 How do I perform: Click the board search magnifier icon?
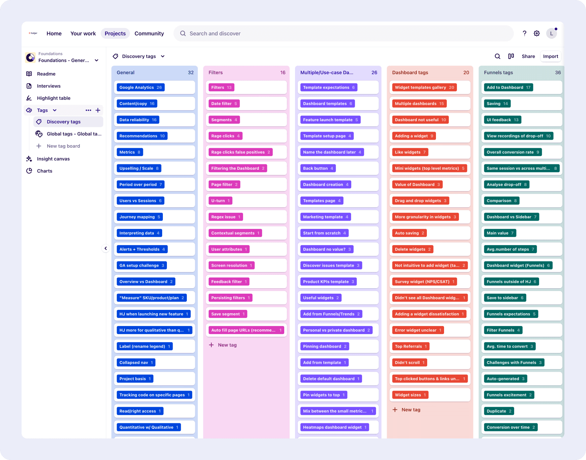pos(497,56)
